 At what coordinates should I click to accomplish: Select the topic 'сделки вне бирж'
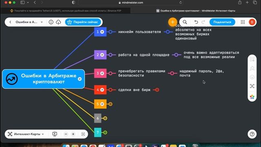(134, 90)
